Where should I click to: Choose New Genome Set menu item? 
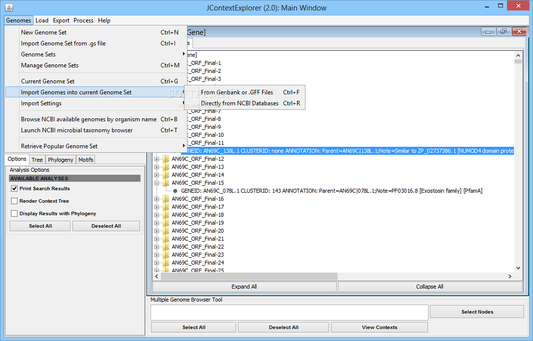click(96, 32)
